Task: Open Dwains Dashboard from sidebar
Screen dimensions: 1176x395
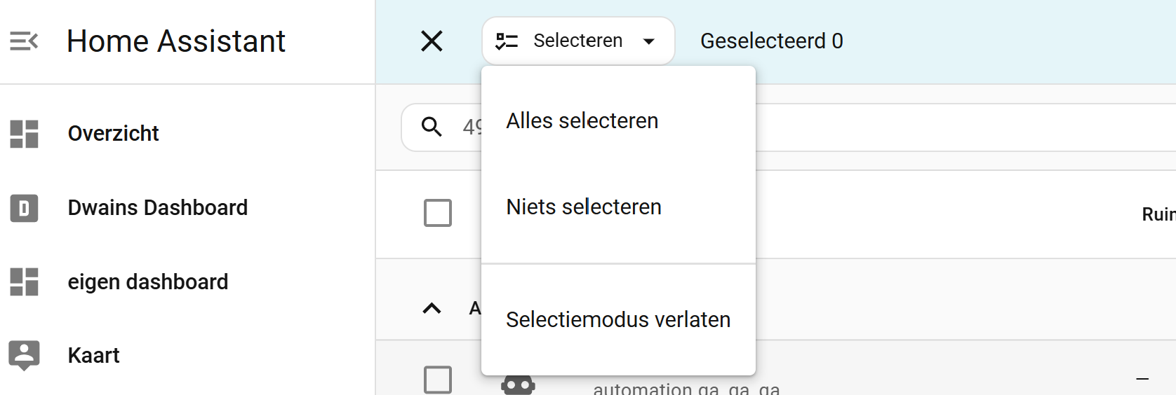Action: (158, 208)
